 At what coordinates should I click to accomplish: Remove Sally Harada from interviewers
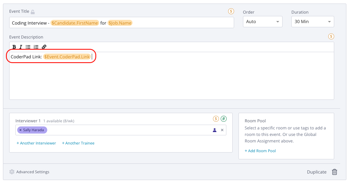[x=20, y=130]
